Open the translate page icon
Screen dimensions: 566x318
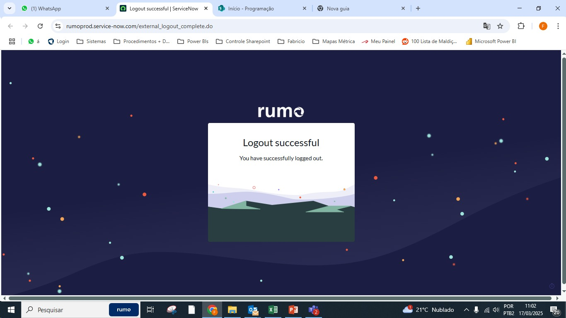(x=487, y=26)
